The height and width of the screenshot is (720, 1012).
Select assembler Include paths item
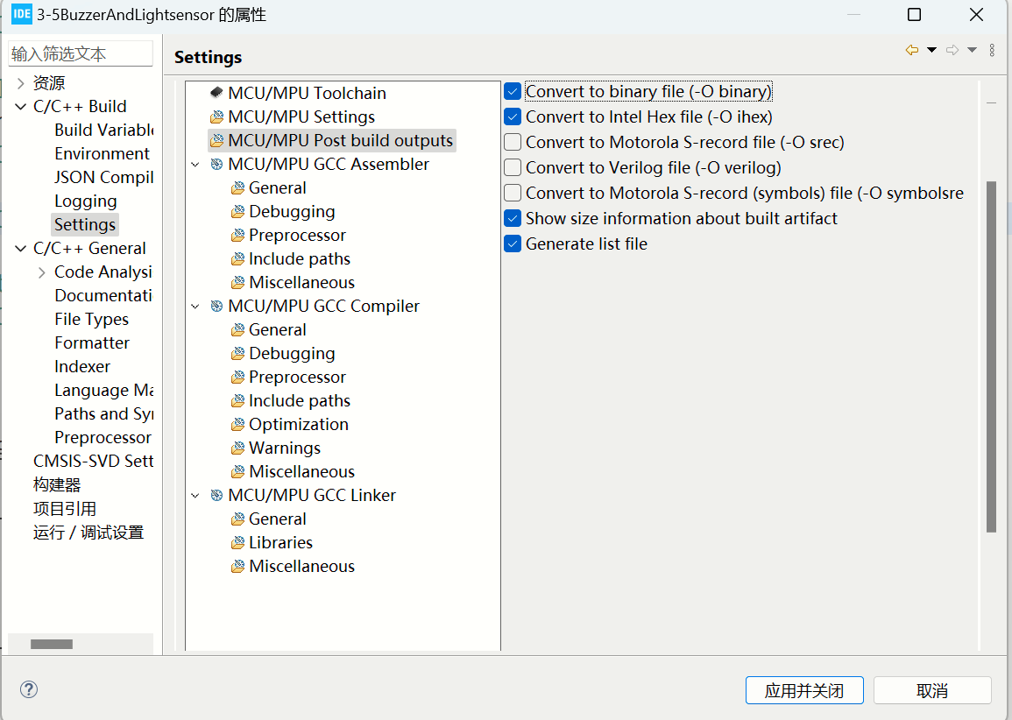(299, 259)
